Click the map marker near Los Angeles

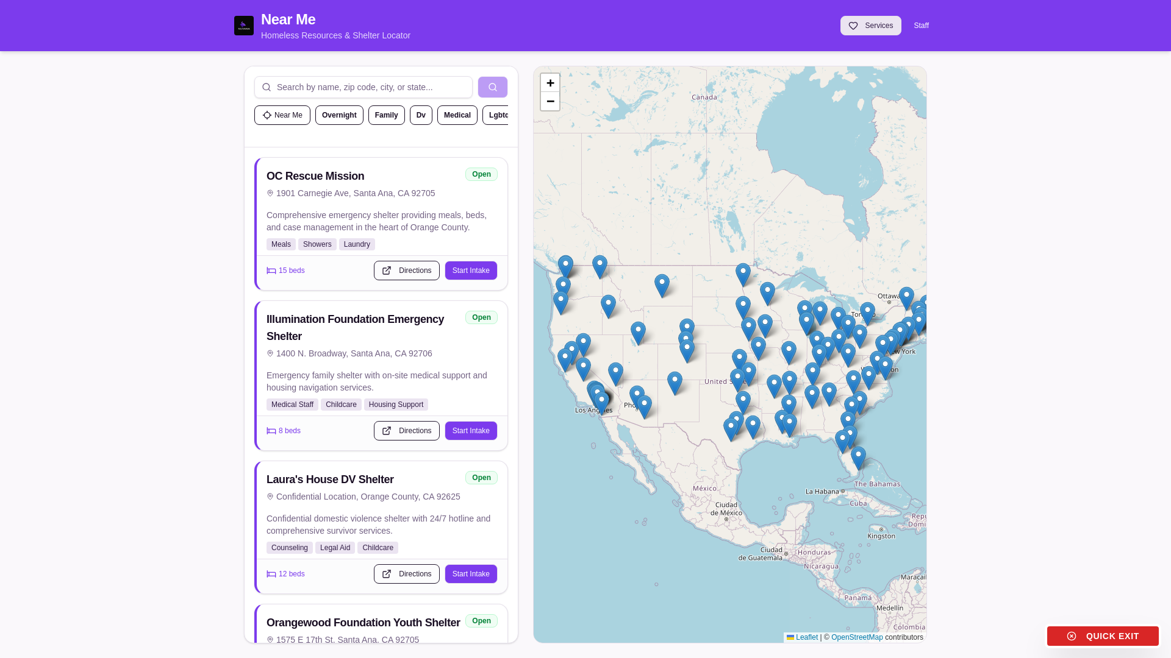pos(601,402)
